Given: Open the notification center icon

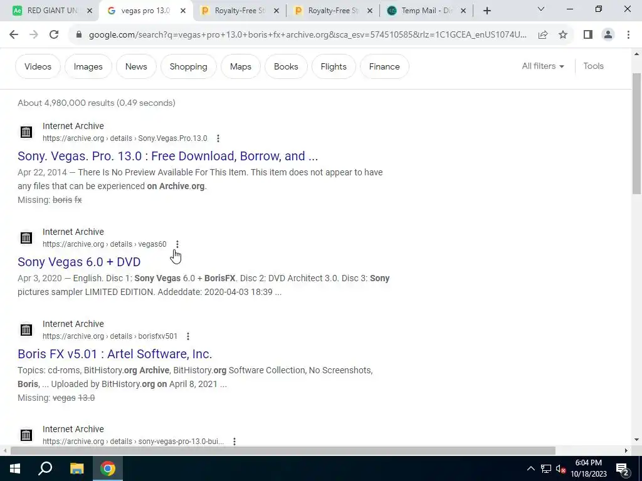Looking at the screenshot, I should [x=623, y=468].
